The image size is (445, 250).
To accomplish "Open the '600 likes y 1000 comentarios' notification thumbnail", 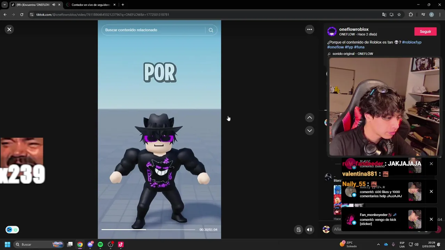I will tap(415, 191).
